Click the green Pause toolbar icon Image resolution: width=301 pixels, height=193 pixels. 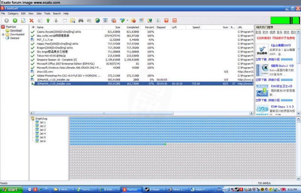pyautogui.click(x=15, y=20)
